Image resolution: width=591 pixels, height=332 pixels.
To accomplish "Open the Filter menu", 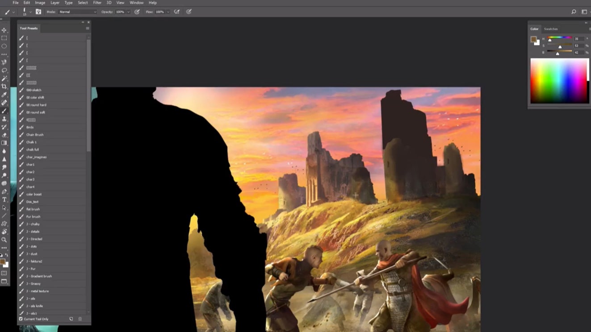I will point(97,3).
